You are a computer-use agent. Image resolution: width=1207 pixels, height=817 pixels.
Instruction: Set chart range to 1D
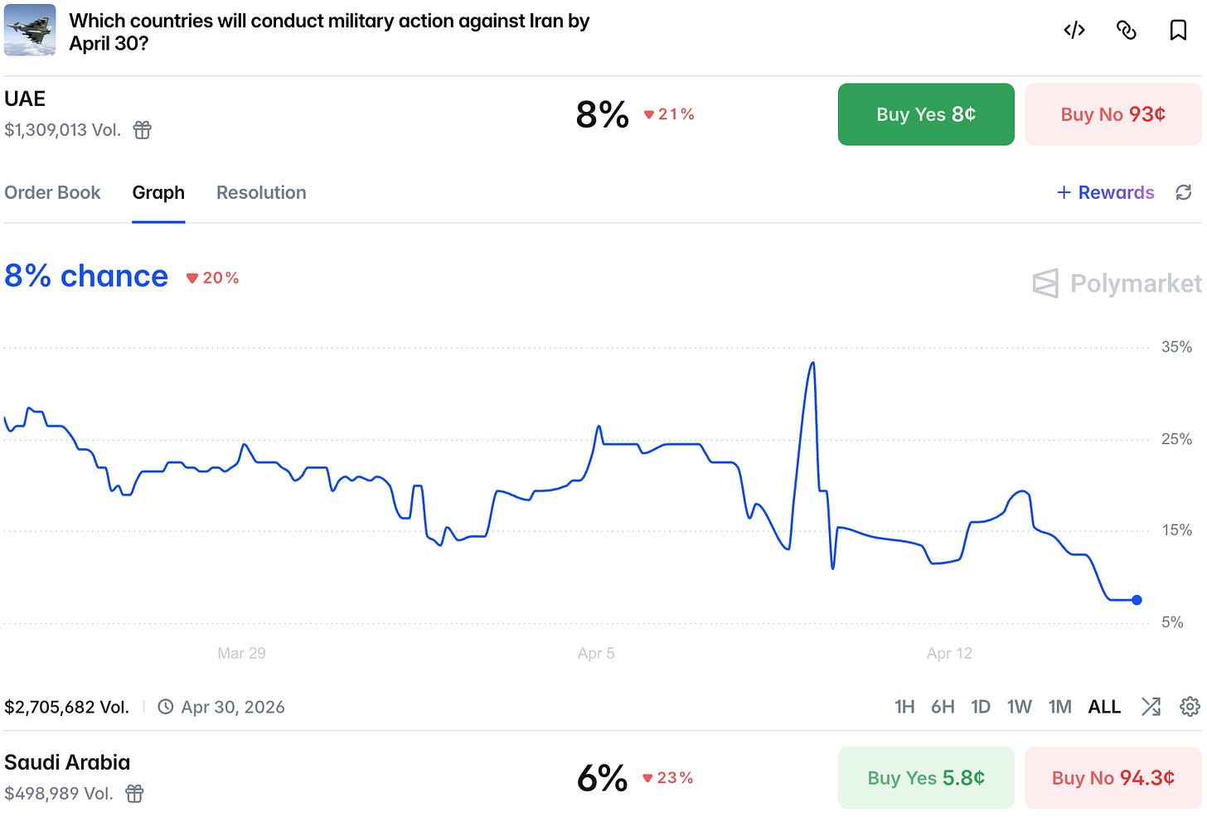[x=981, y=707]
